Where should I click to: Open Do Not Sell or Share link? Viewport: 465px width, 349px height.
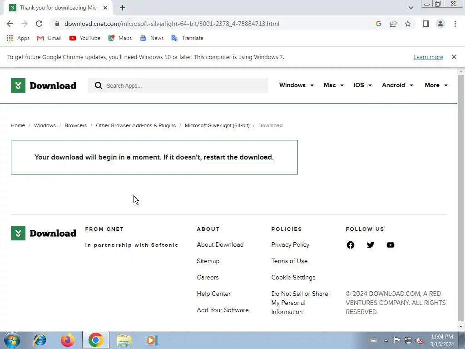[300, 303]
